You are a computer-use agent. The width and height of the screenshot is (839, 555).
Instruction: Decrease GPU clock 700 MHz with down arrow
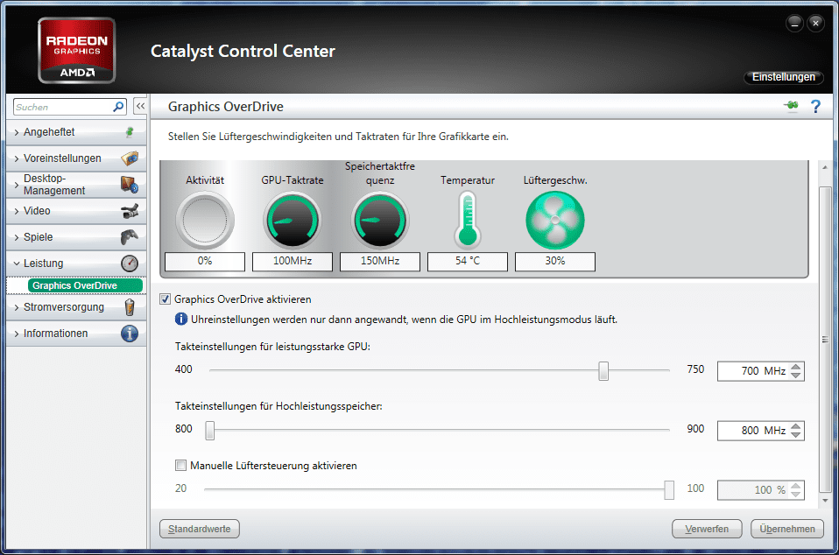796,376
